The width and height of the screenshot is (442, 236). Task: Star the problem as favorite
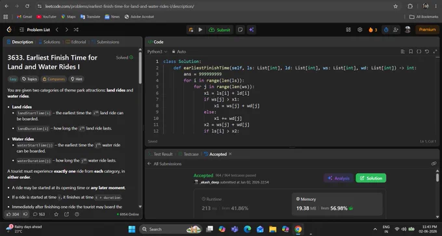click(x=56, y=215)
